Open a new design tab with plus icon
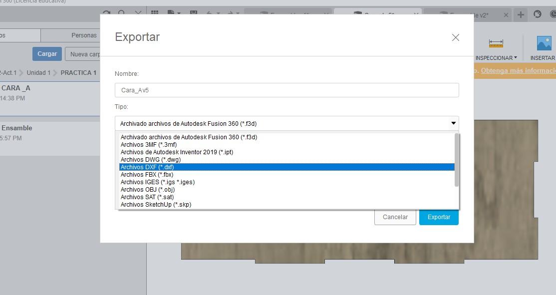This screenshot has height=295, width=556. 521,14
